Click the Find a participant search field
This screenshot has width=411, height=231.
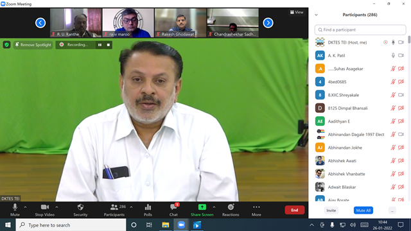(x=360, y=30)
